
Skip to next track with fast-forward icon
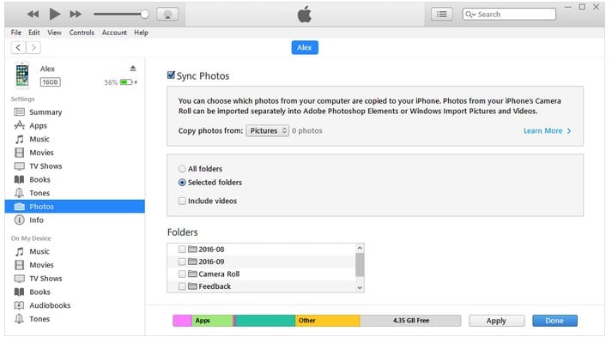(76, 15)
